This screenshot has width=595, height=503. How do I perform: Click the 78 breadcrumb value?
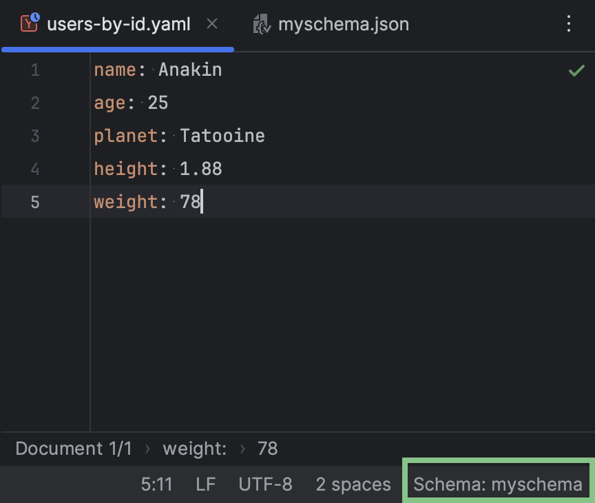[267, 449]
